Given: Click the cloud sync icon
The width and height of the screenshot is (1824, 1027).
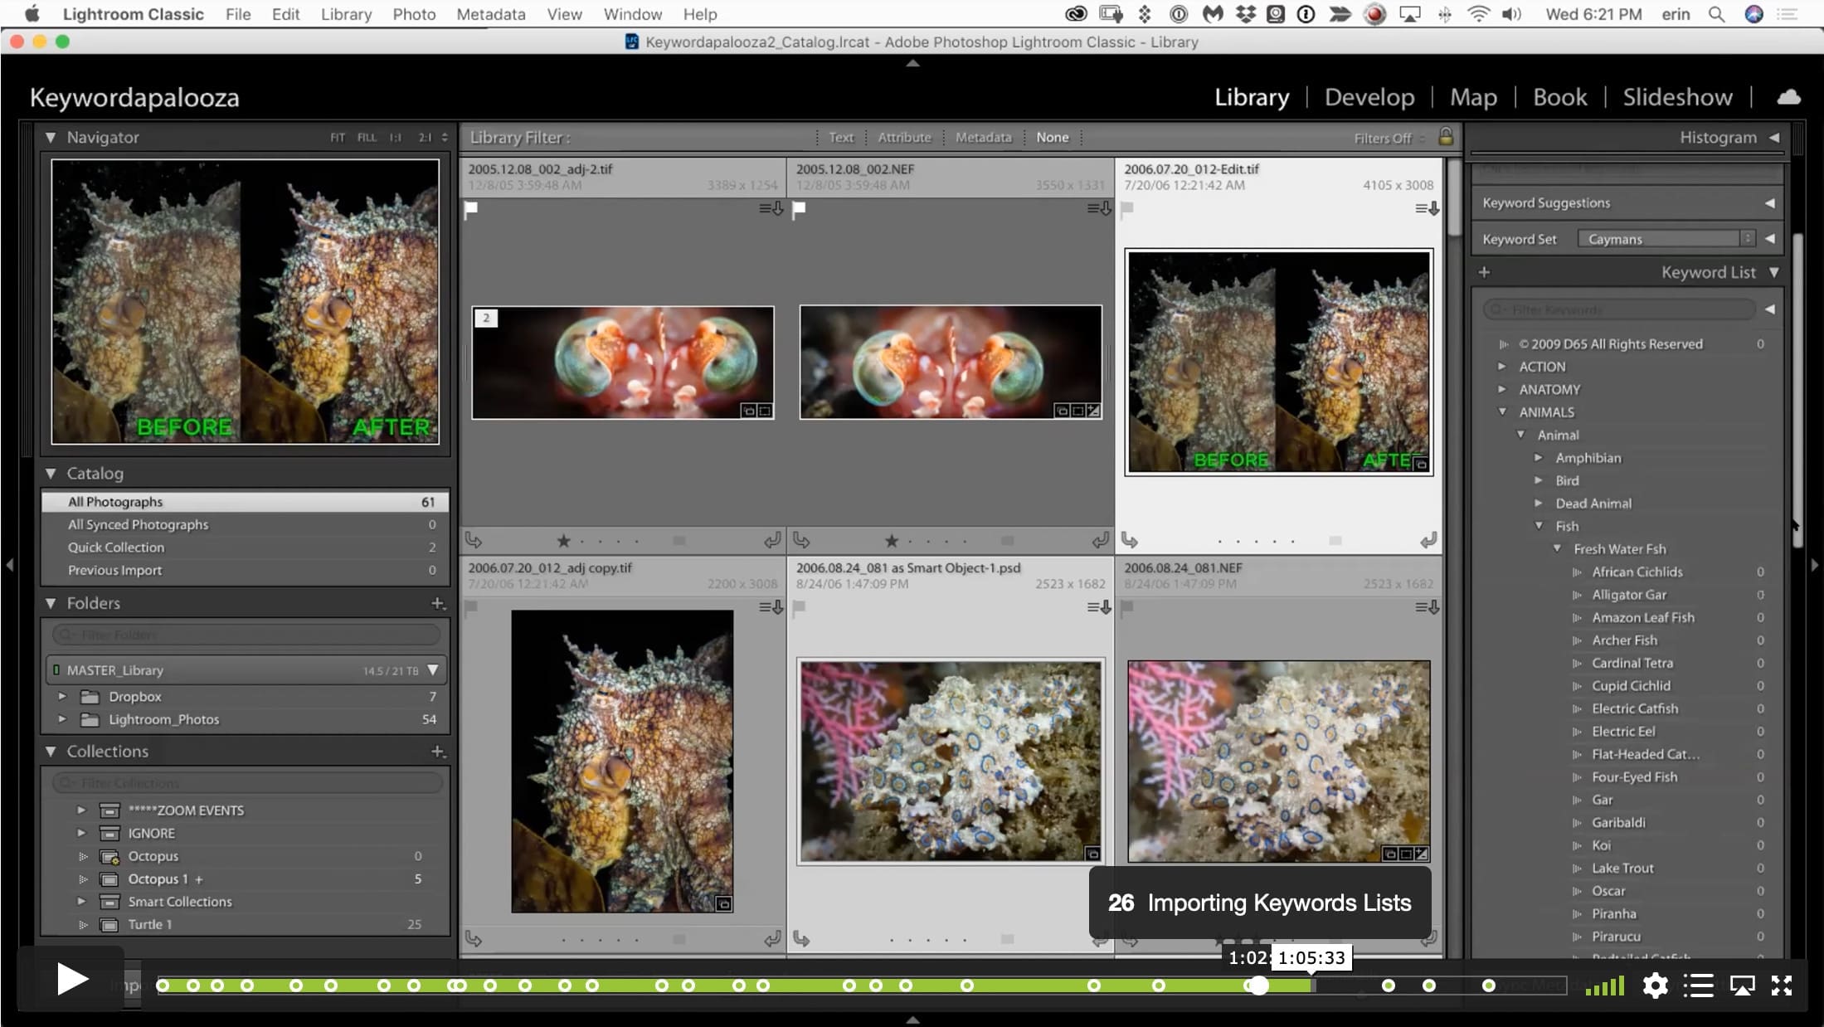Looking at the screenshot, I should pos(1788,97).
